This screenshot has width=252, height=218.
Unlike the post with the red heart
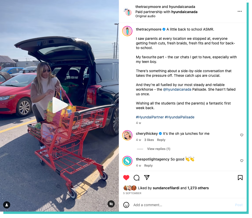[x=126, y=177]
